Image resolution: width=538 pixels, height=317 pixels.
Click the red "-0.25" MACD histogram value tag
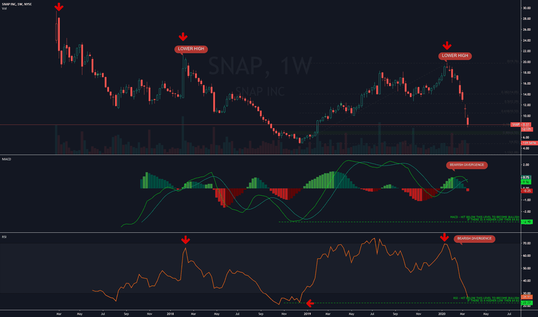pyautogui.click(x=526, y=191)
